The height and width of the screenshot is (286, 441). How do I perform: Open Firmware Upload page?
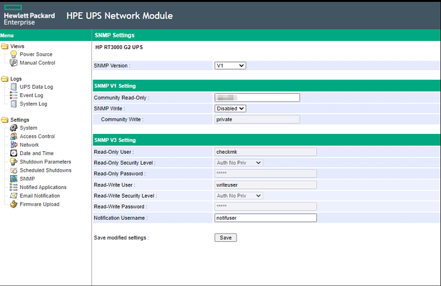coord(40,204)
